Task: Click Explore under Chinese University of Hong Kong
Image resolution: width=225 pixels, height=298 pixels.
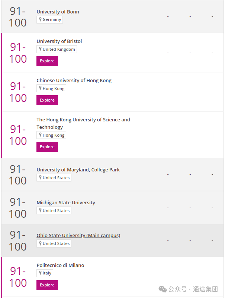Action: point(47,100)
